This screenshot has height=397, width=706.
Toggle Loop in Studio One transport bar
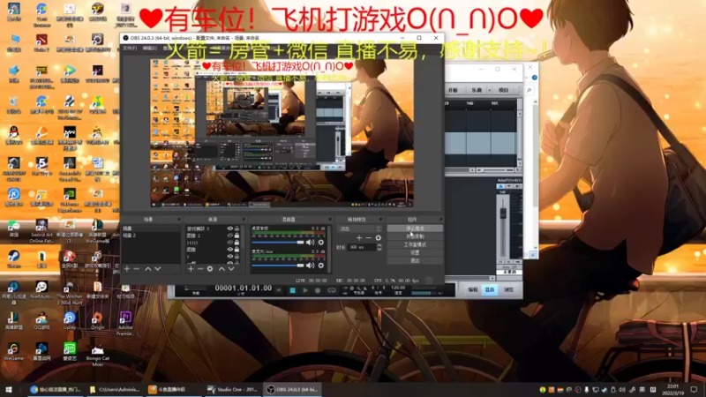332,291
